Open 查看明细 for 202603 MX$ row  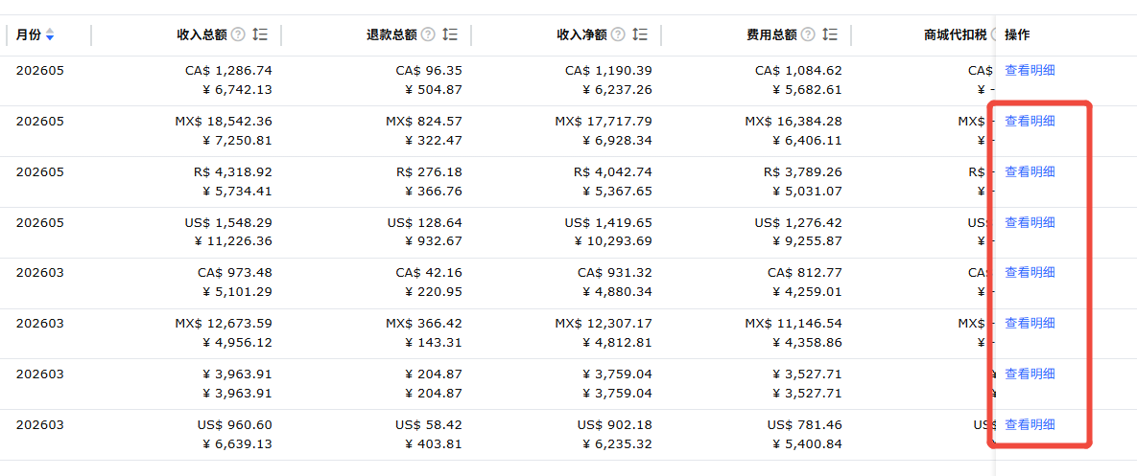[x=1030, y=323]
